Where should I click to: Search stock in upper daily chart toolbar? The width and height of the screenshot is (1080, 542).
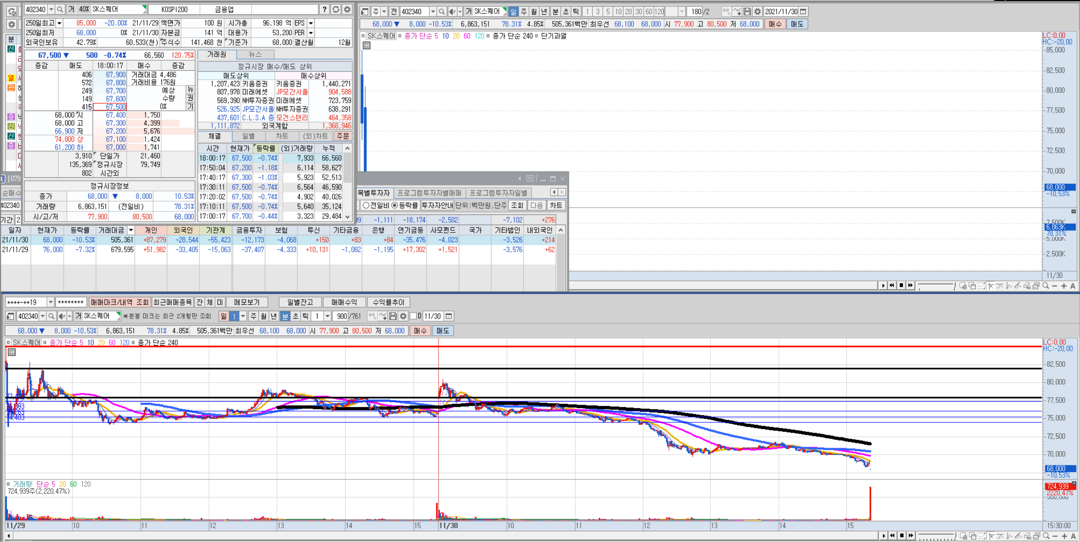pos(442,12)
